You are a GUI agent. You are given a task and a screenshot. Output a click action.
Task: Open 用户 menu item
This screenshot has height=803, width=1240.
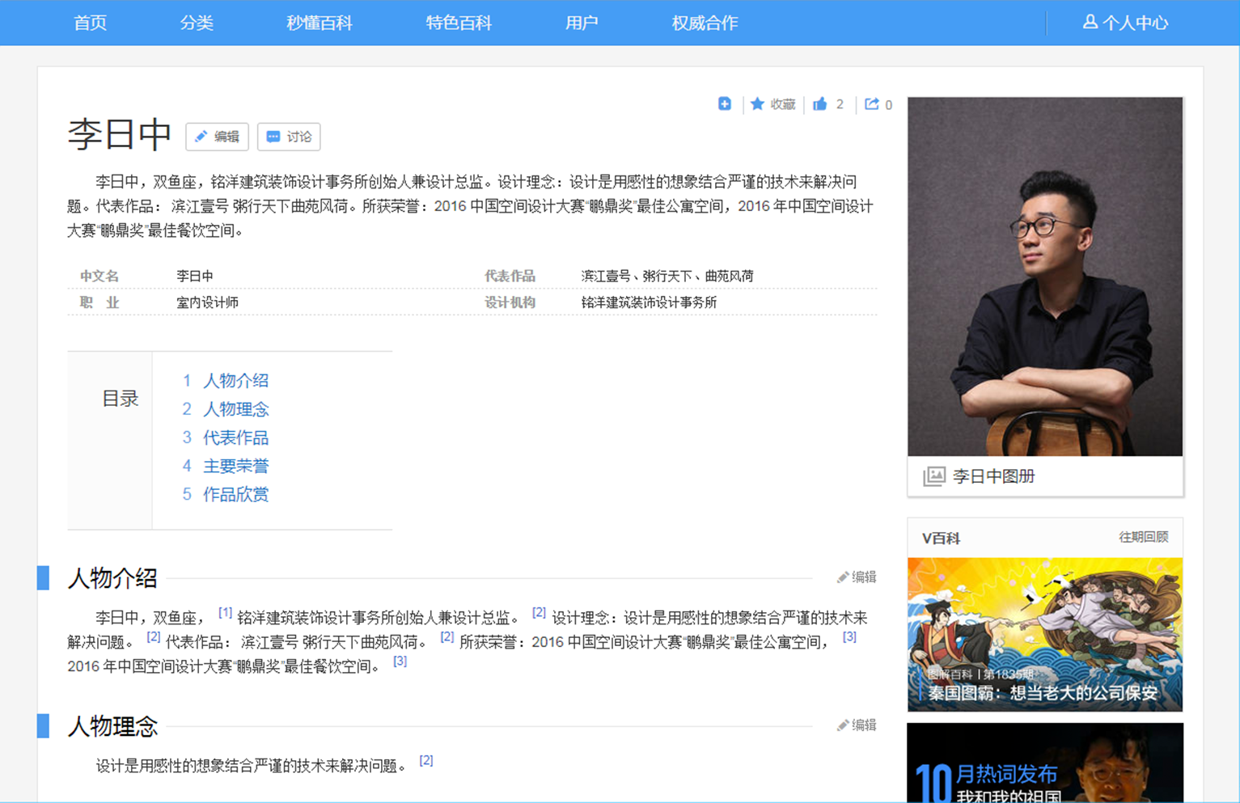coord(582,23)
